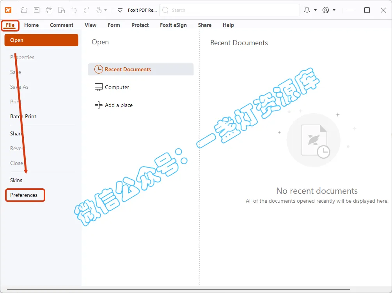Click the user account icon
This screenshot has width=392, height=293.
[326, 10]
